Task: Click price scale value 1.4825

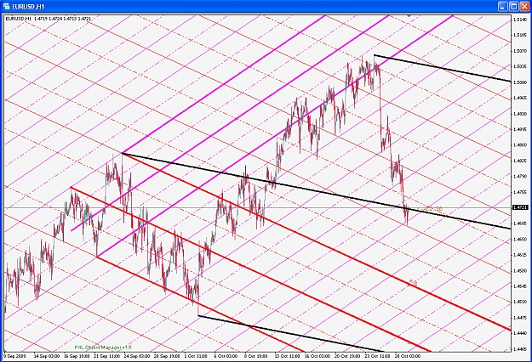Action: tap(520, 161)
